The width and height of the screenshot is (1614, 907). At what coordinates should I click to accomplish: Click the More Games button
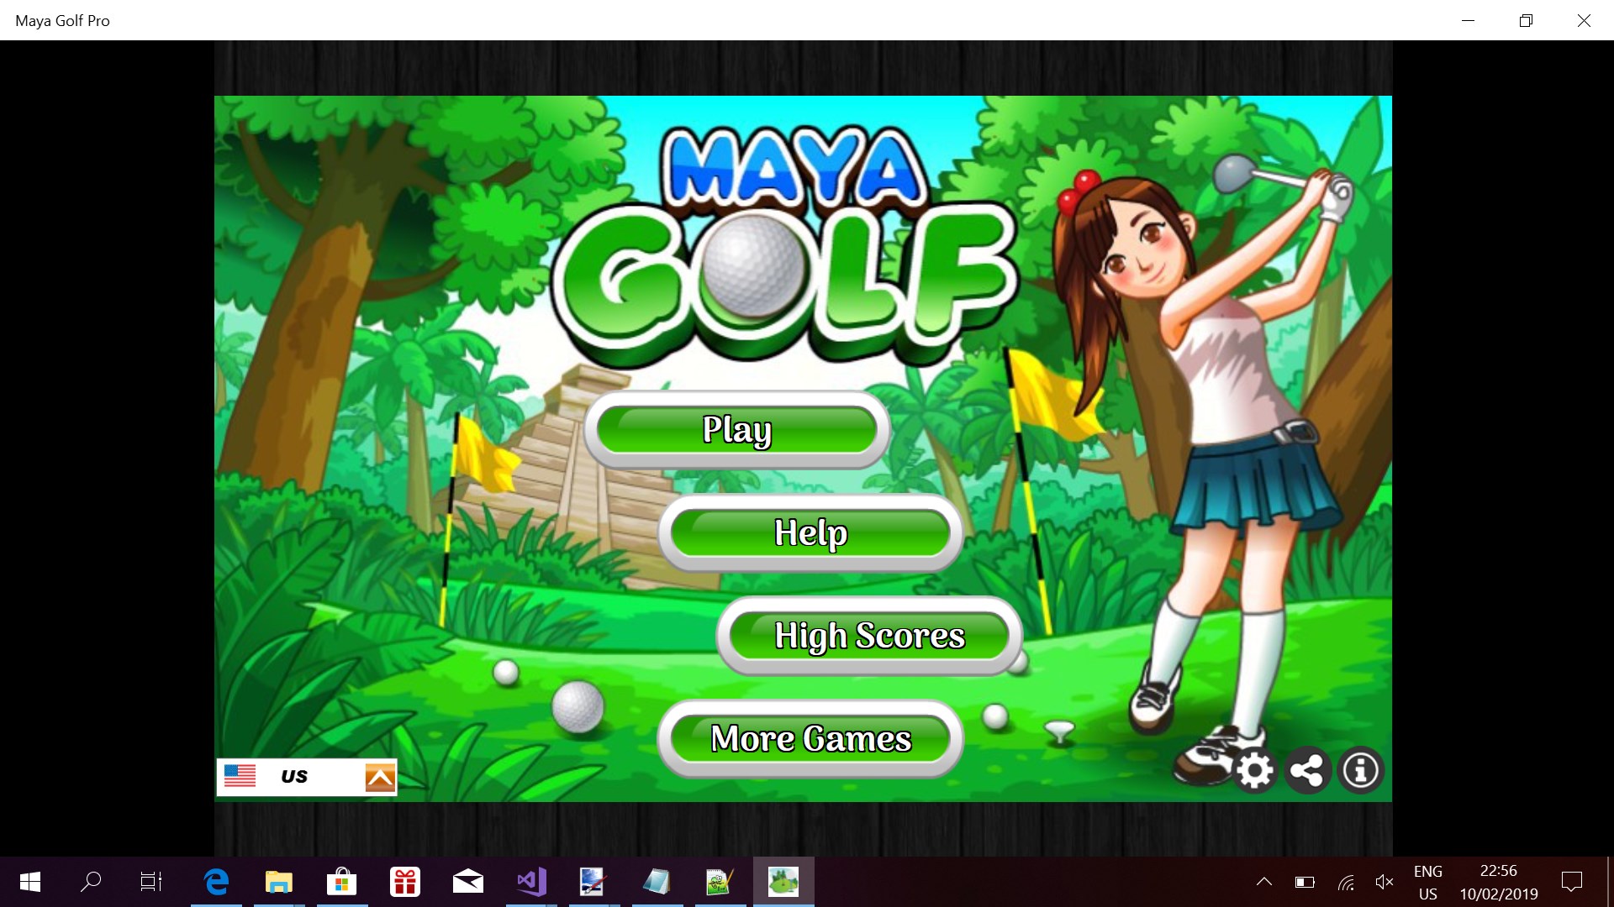[x=810, y=739]
